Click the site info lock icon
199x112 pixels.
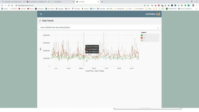point(16,6)
